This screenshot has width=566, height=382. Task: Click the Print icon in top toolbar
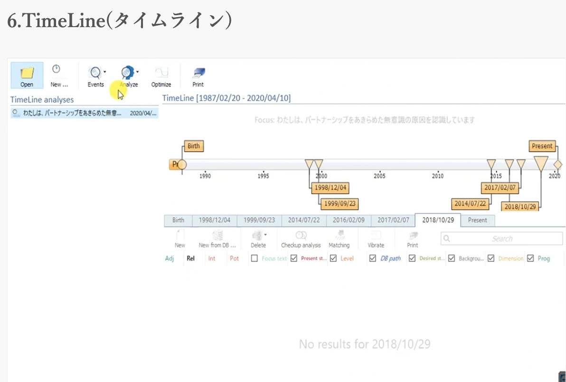click(198, 73)
